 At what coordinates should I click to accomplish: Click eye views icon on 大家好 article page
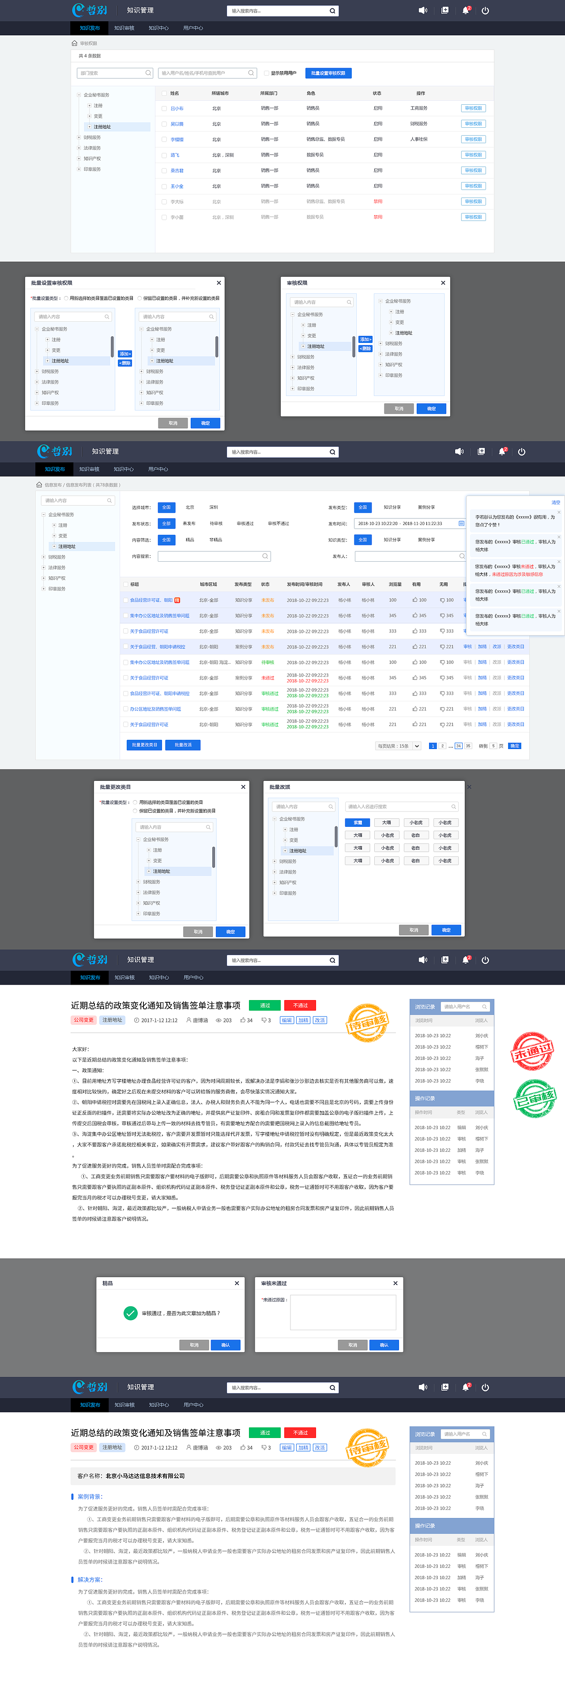[218, 1020]
